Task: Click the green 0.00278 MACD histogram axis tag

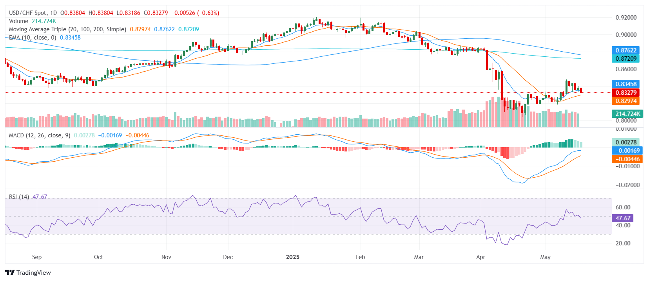Action: (x=625, y=142)
